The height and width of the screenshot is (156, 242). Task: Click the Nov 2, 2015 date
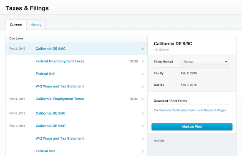pyautogui.click(x=17, y=113)
